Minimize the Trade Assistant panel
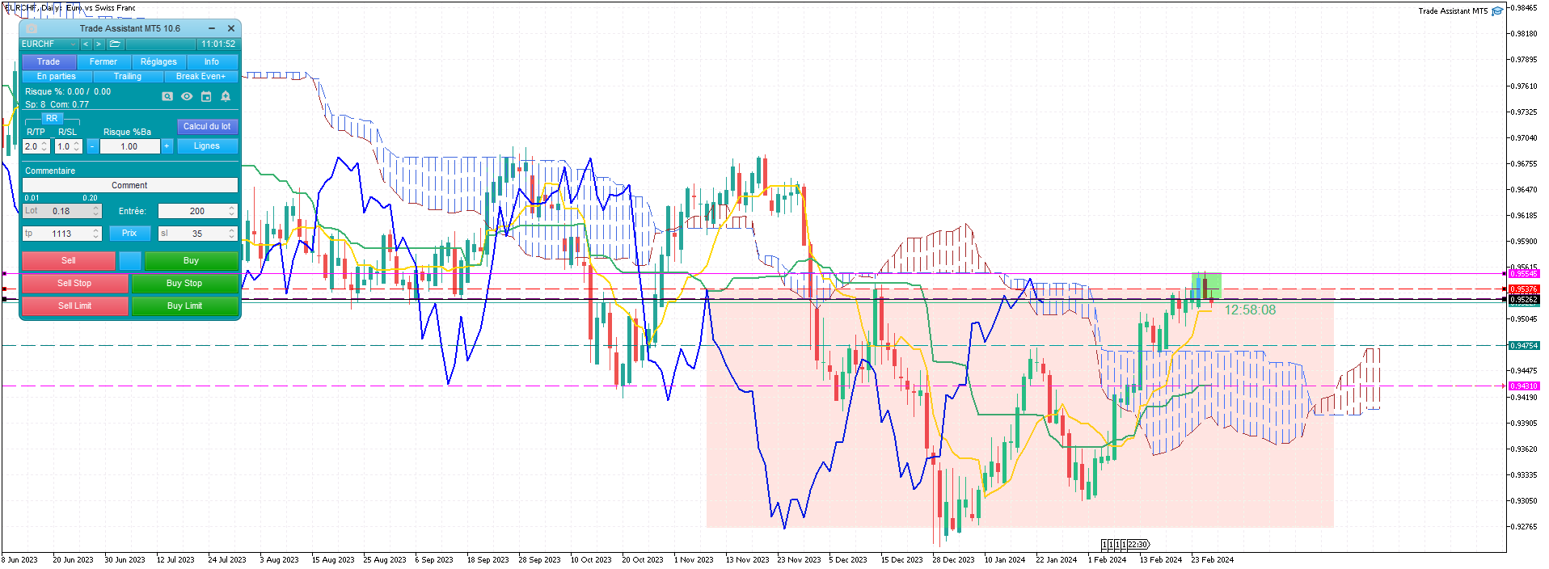The width and height of the screenshot is (1549, 569). pyautogui.click(x=212, y=28)
